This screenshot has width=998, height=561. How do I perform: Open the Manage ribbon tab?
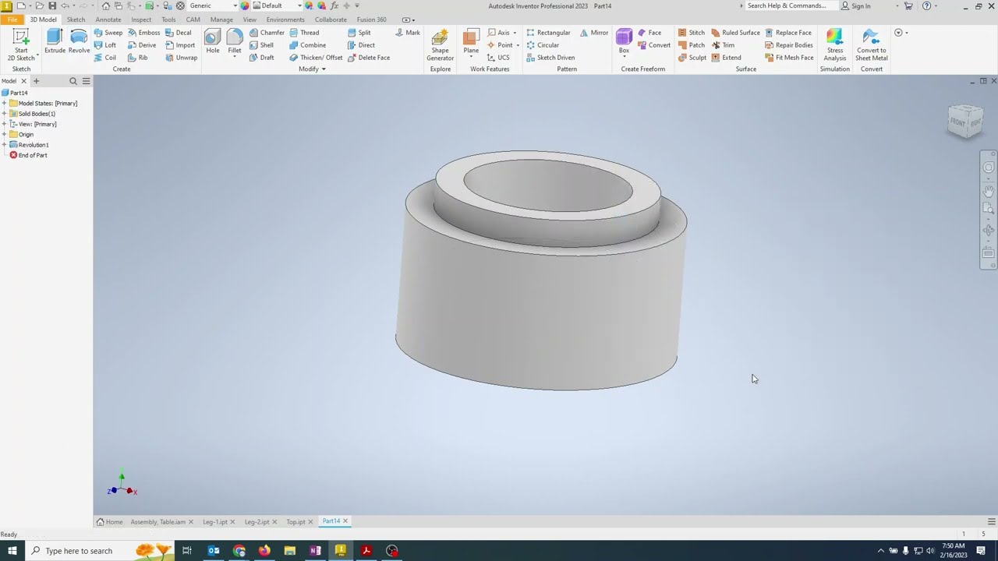(221, 19)
